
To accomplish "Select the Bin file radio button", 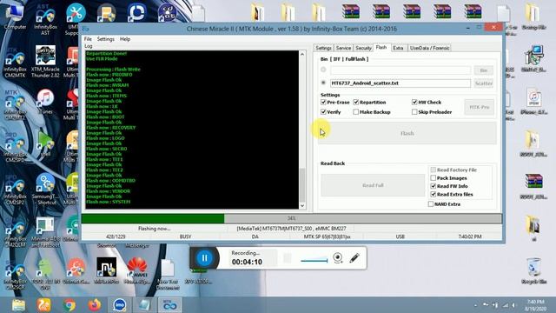I will (x=323, y=70).
